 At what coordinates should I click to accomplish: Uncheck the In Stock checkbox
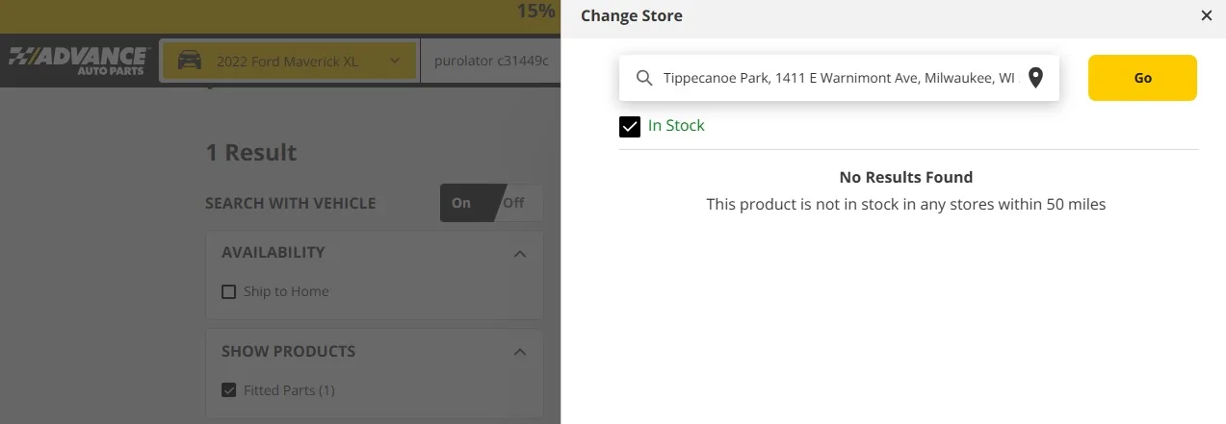630,126
